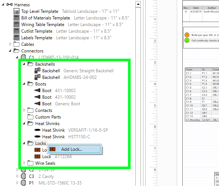Image resolution: width=219 pixels, height=186 pixels.
Task: Collapse the Backshells group
Action: [24, 64]
